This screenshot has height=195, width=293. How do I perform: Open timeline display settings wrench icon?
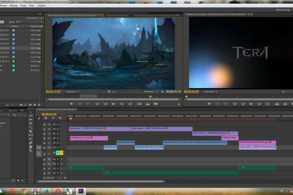pyautogui.click(x=60, y=118)
